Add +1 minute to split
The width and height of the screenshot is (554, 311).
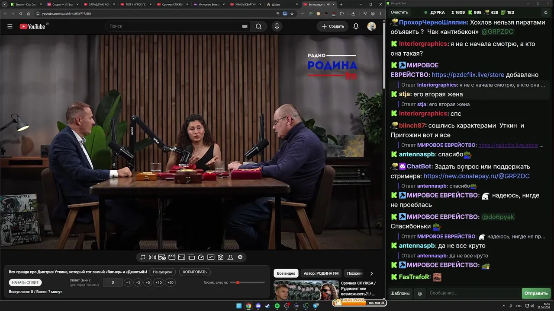coord(128,282)
